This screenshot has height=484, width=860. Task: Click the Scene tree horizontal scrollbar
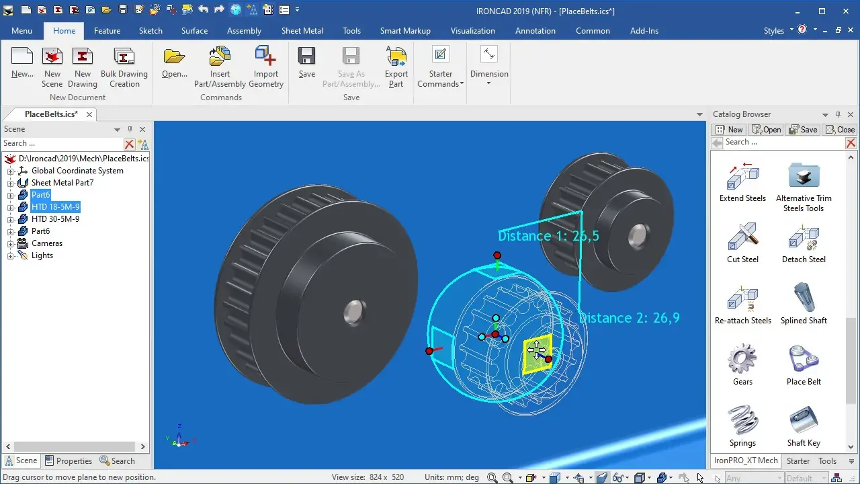coord(75,446)
